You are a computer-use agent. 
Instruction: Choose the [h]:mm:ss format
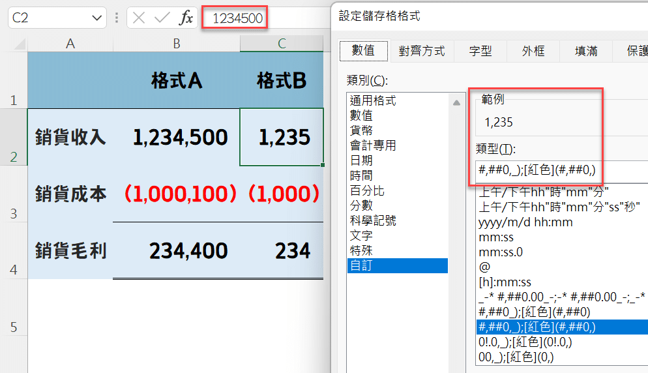(x=562, y=282)
